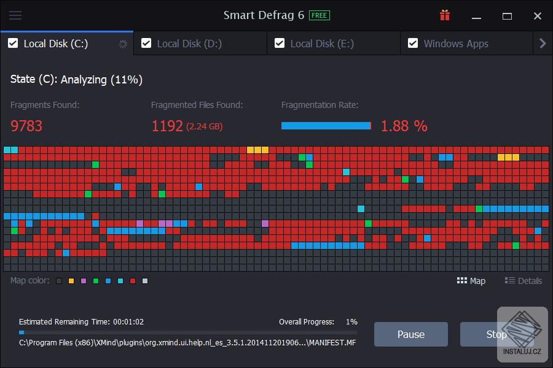553x368 pixels.
Task: Click the FREE edition badge
Action: [x=319, y=15]
